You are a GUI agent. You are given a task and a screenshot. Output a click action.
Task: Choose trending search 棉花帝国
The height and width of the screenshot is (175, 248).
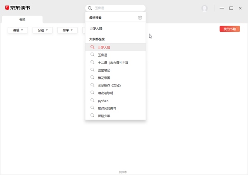coord(115,78)
